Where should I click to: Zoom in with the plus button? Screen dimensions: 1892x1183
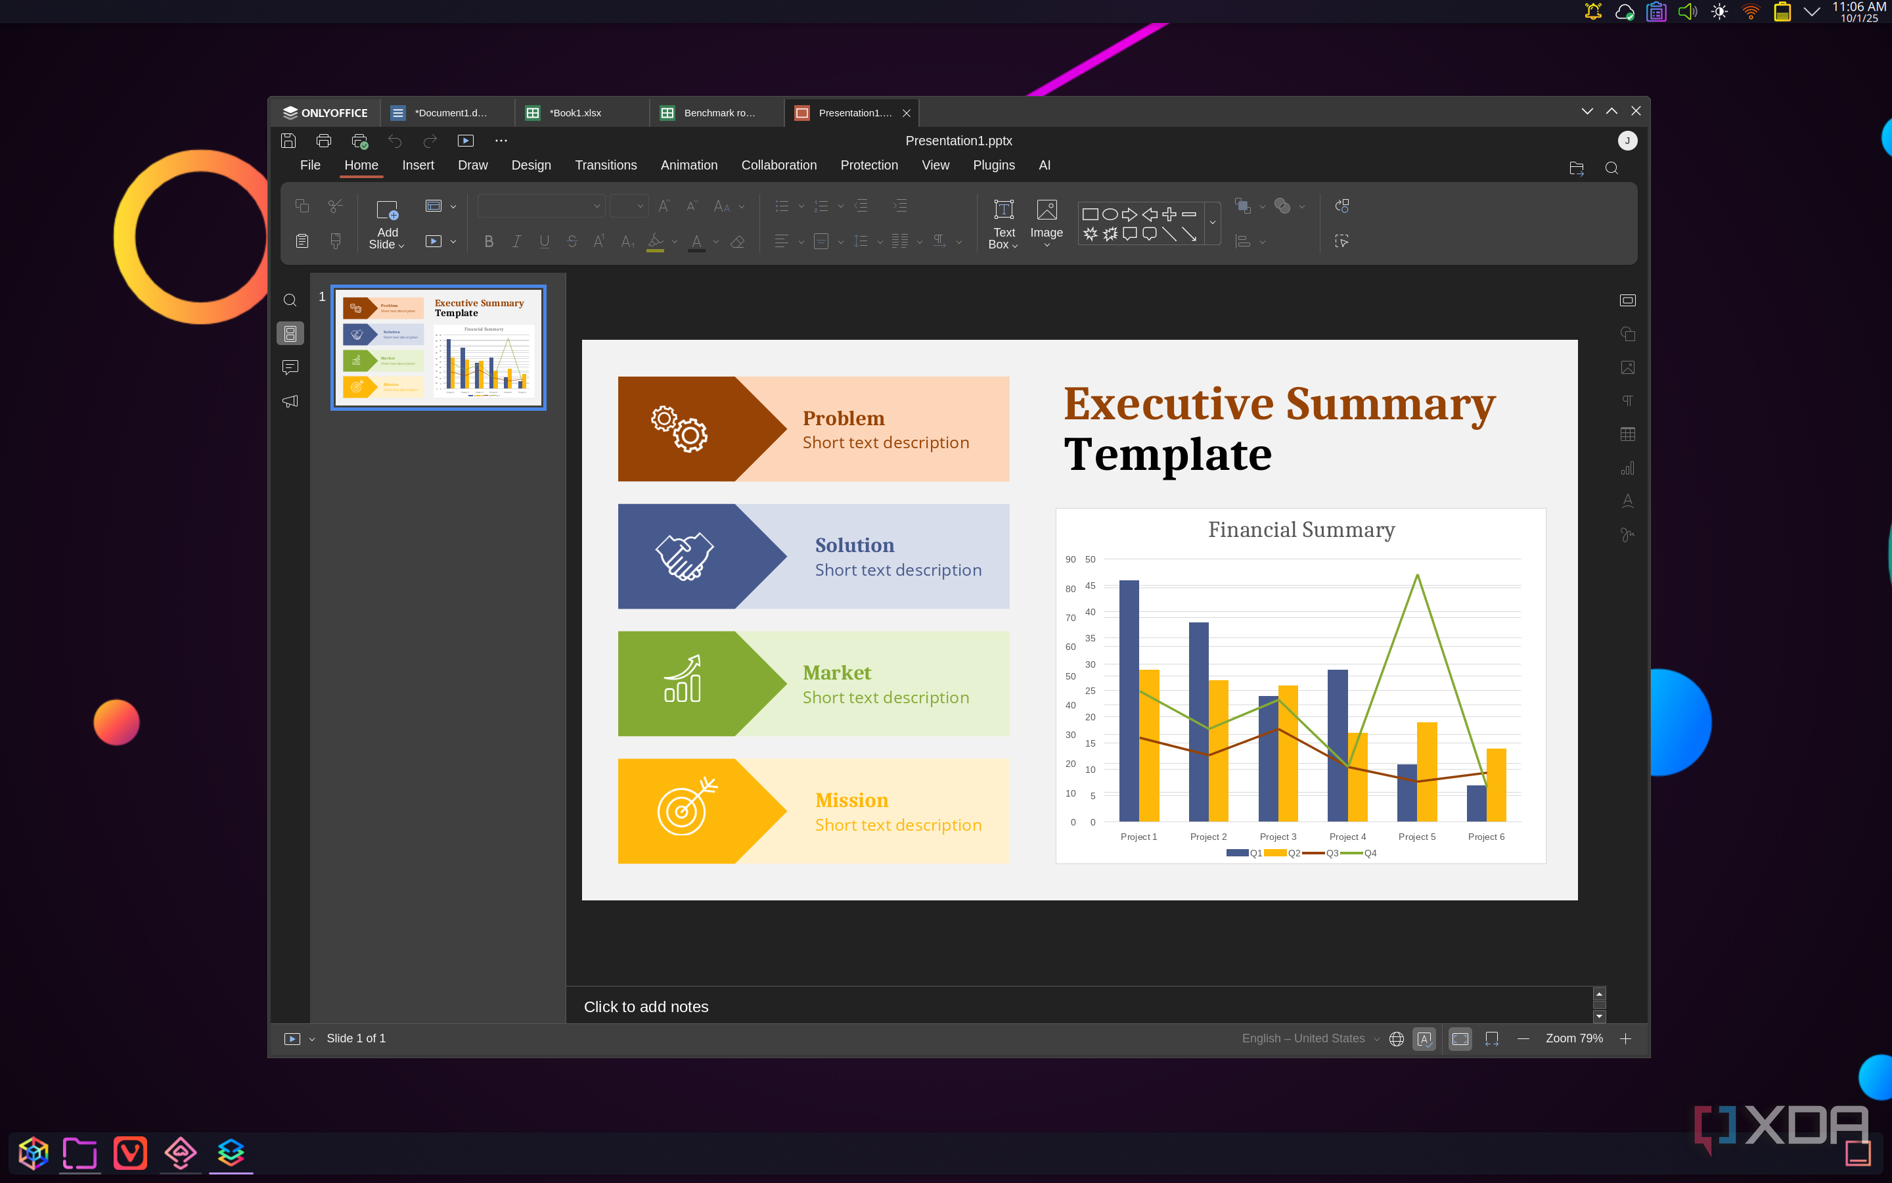tap(1625, 1039)
